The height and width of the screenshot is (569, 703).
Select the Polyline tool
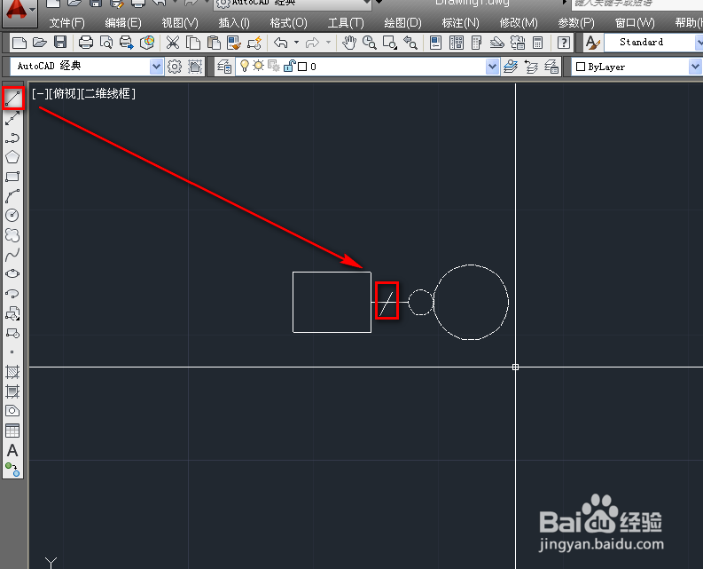pos(12,138)
